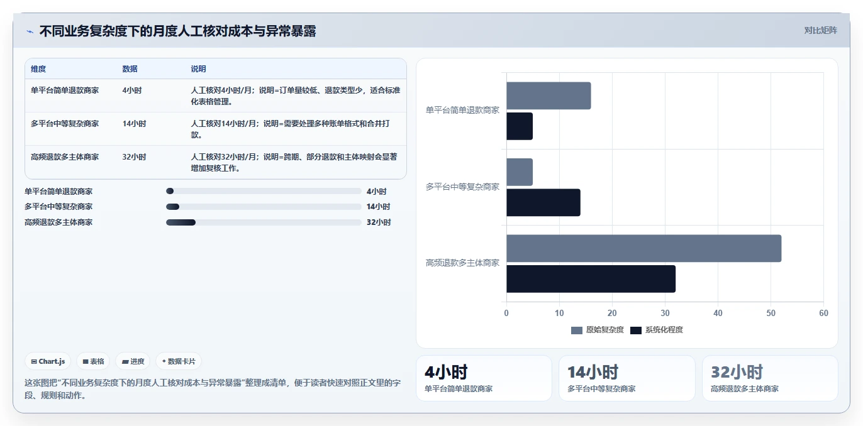Select the 数据卡片 chip
863x426 pixels.
click(179, 361)
